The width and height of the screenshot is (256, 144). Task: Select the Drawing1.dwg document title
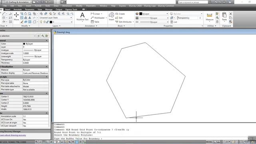point(63,32)
